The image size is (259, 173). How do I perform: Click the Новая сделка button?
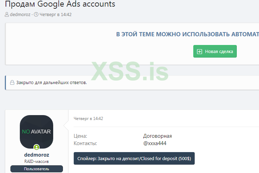click(215, 51)
